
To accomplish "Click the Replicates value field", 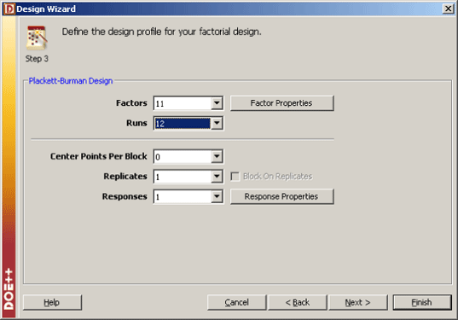I will pos(183,177).
